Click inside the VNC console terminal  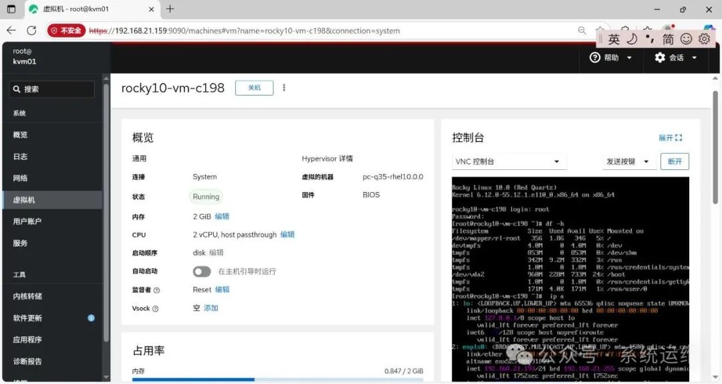(570, 279)
